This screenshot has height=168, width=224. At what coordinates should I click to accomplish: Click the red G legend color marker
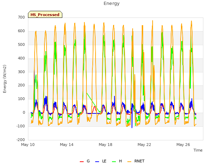tap(82, 162)
